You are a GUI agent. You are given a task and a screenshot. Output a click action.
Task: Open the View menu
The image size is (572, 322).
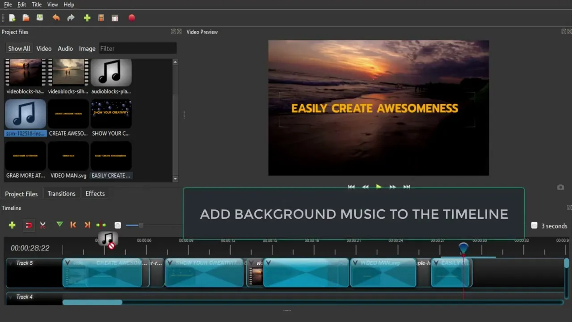(x=52, y=4)
